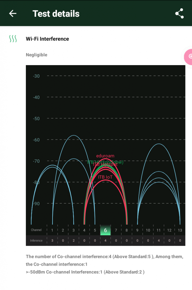Select highlighted channel 6 on the chart
192x290 pixels.
[x=105, y=230]
